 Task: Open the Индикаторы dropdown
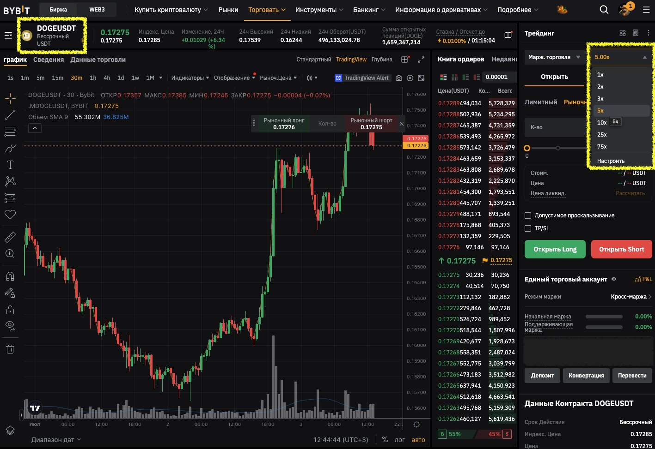coord(190,78)
